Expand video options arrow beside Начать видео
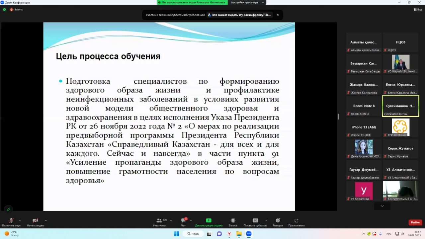 [x=45, y=220]
